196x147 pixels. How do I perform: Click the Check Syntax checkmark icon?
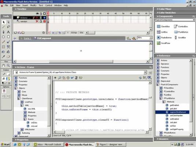72,78
